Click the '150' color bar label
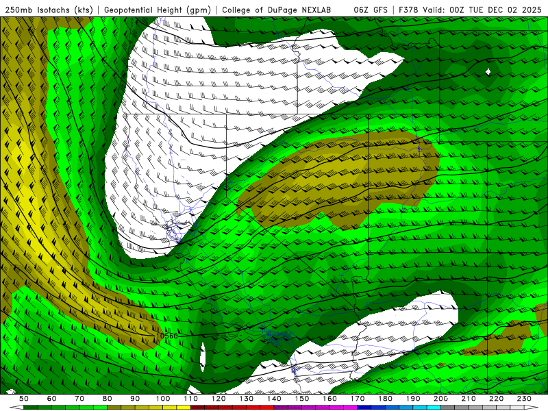548x411 pixels. pyautogui.click(x=302, y=399)
